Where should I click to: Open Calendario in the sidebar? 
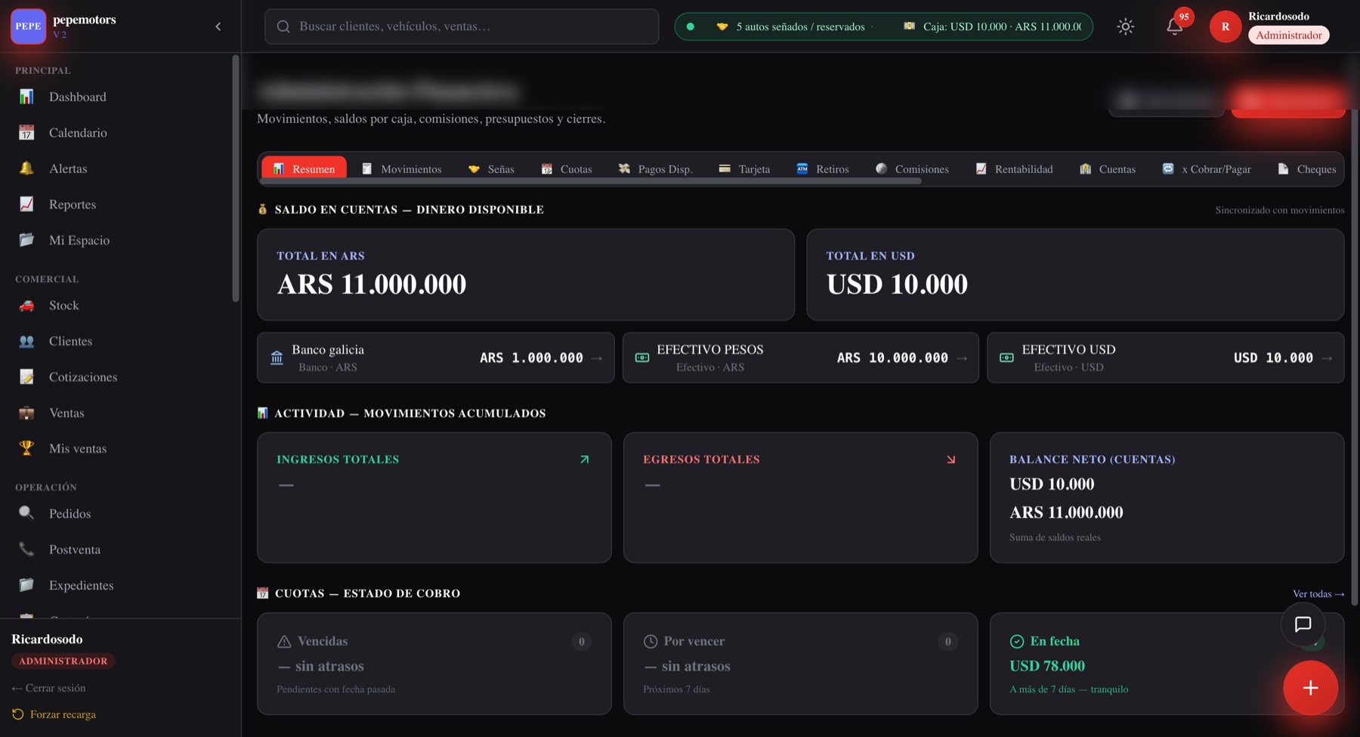(120, 133)
